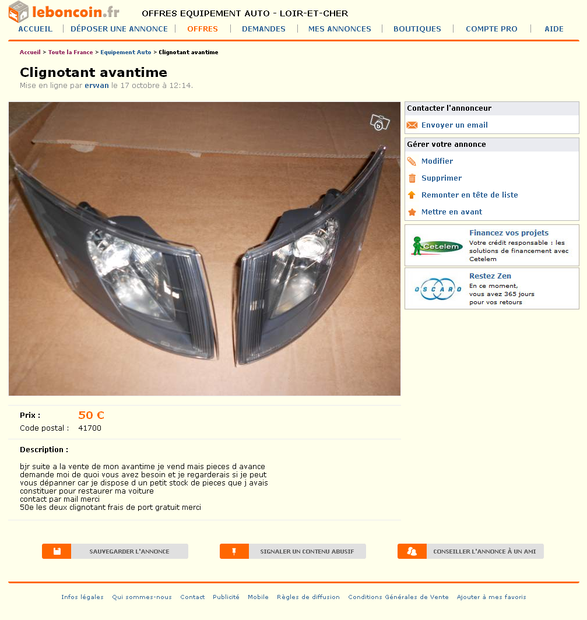587x620 pixels.
Task: Click the Equipement Auto breadcrumb link
Action: point(126,52)
